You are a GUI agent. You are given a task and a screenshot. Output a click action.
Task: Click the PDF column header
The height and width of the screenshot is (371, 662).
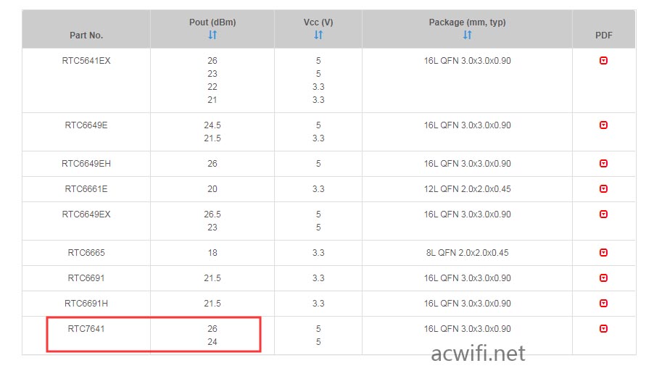603,36
